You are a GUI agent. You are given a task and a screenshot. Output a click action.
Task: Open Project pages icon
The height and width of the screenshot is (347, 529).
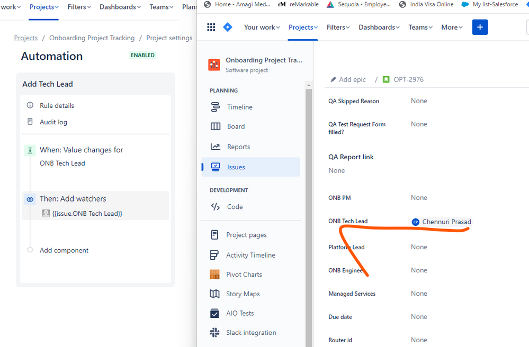tap(214, 234)
